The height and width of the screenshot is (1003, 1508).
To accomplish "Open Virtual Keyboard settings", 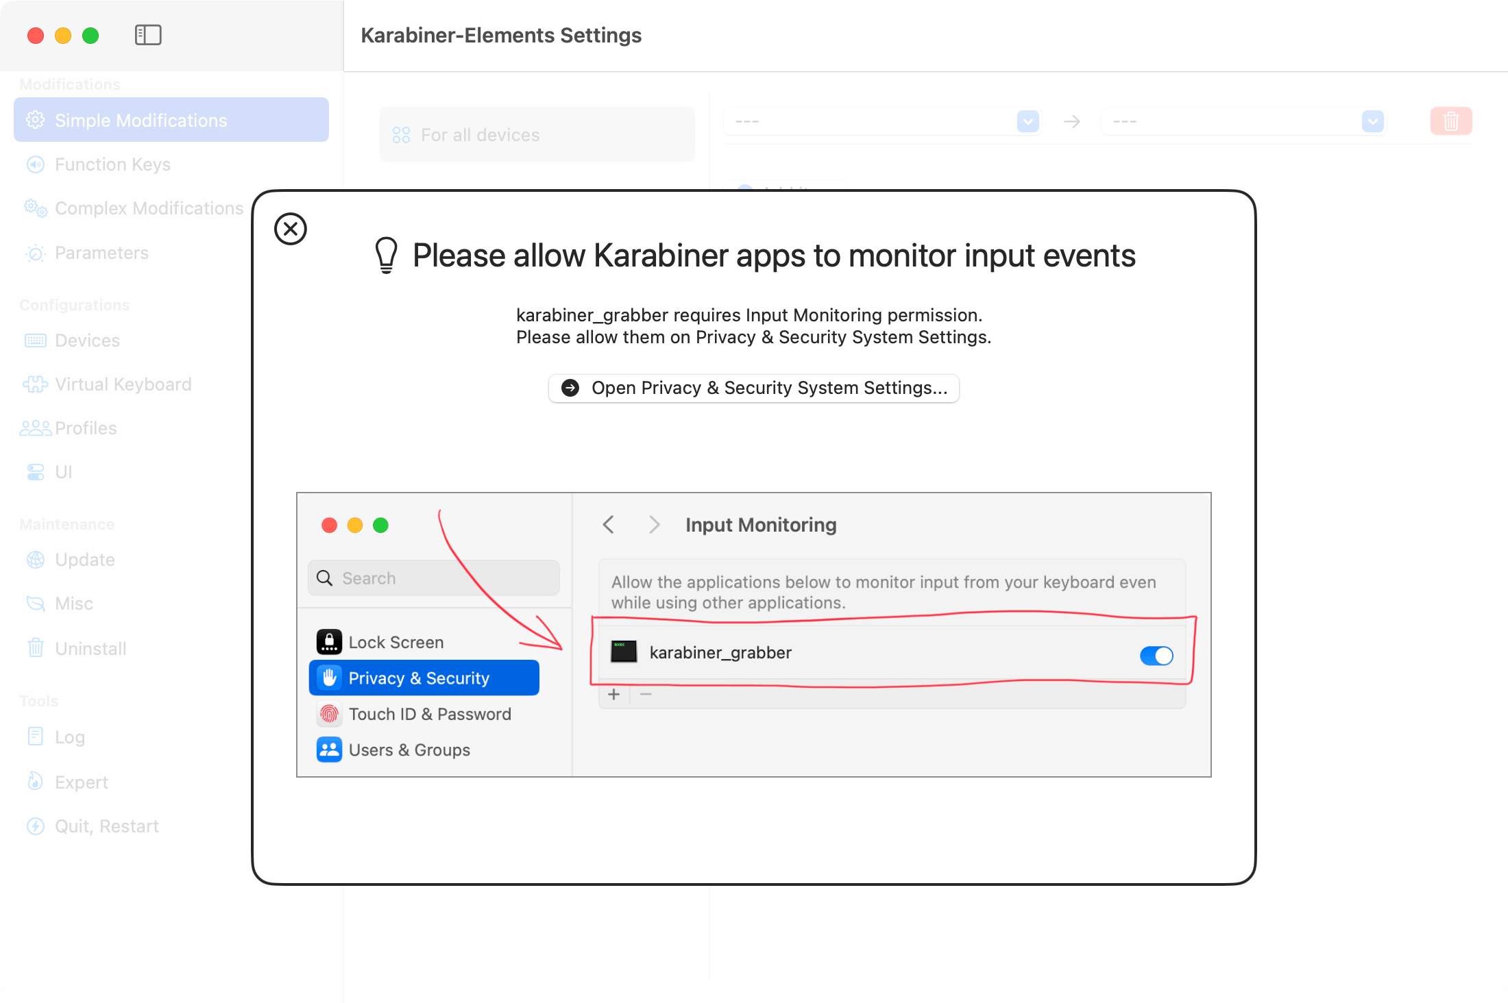I will pyautogui.click(x=123, y=384).
